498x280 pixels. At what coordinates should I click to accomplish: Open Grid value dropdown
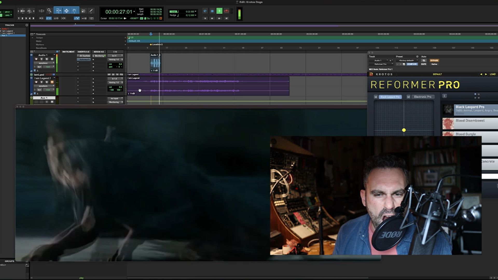(x=195, y=12)
